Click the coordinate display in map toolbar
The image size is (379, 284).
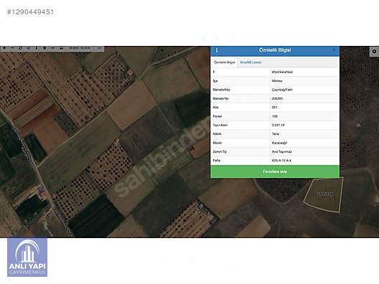[x=80, y=48]
